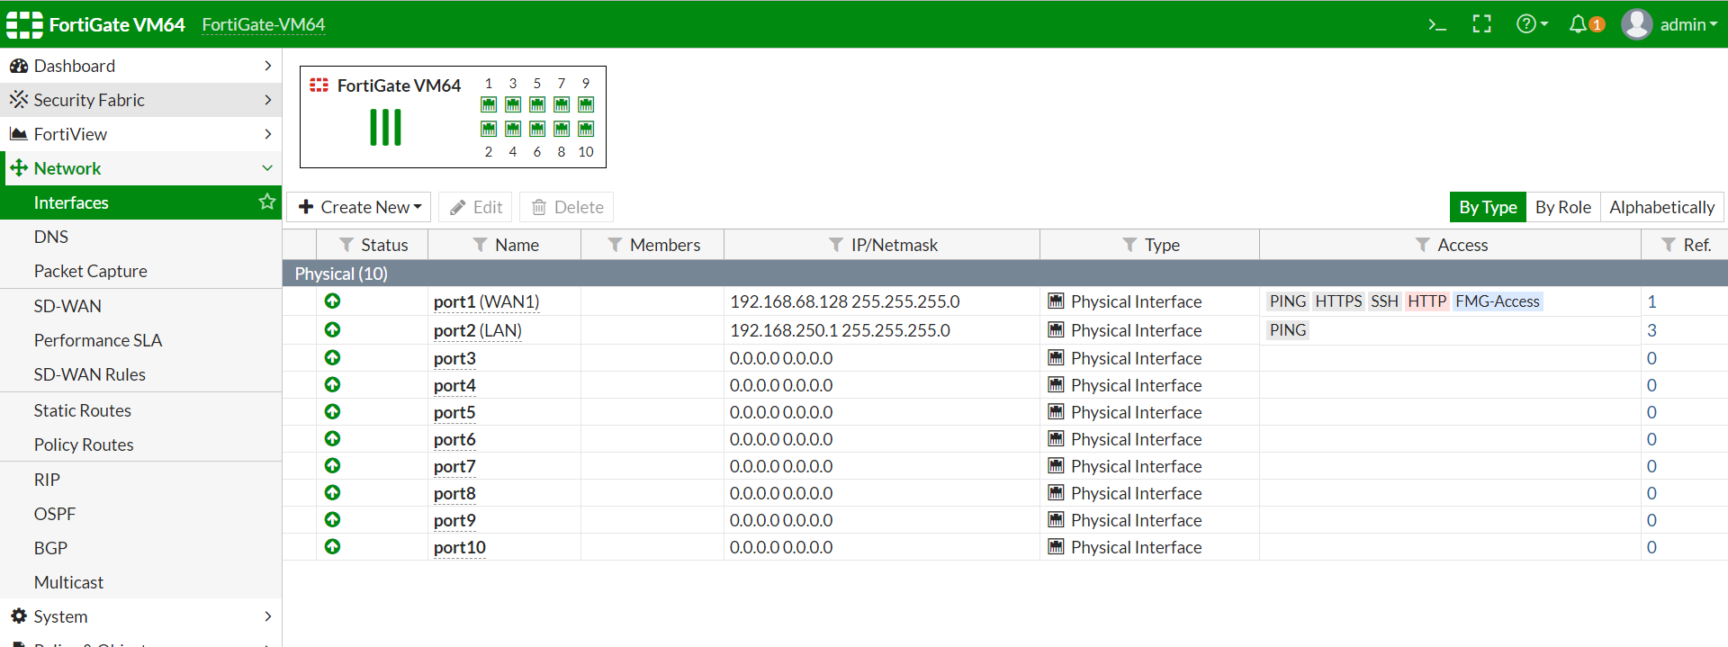Click port 9 icon in faceplate
Image resolution: width=1728 pixels, height=647 pixels.
[586, 104]
